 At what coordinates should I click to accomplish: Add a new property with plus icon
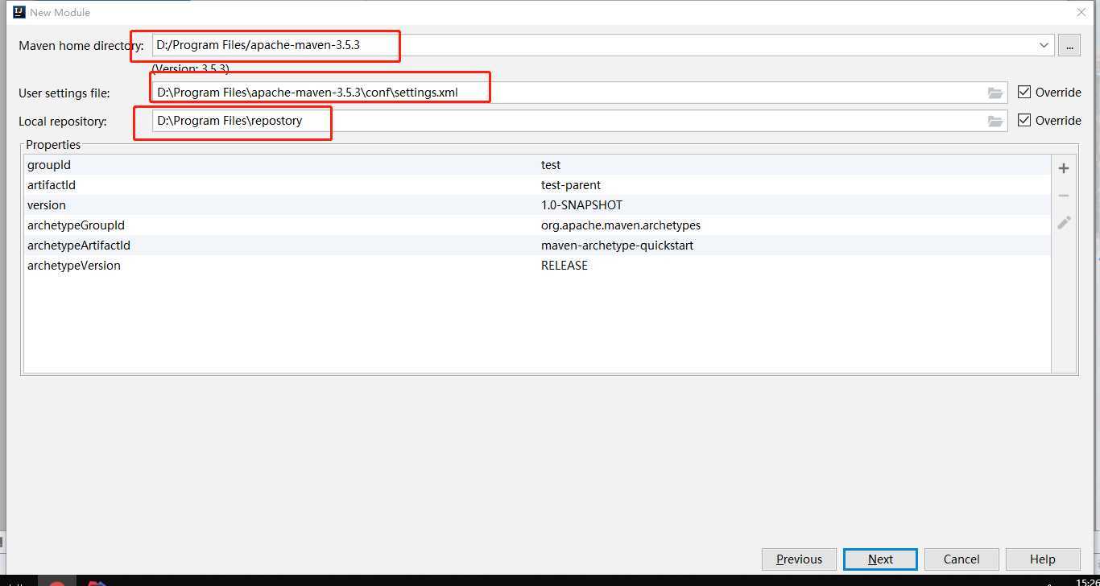pos(1064,168)
